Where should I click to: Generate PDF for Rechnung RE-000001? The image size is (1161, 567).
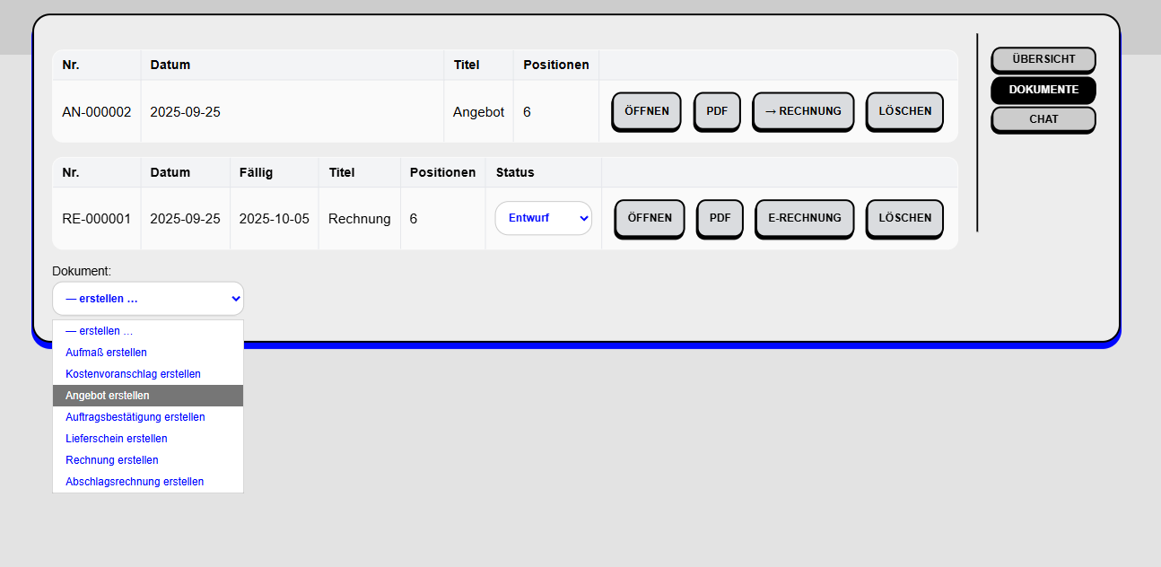pyautogui.click(x=720, y=218)
